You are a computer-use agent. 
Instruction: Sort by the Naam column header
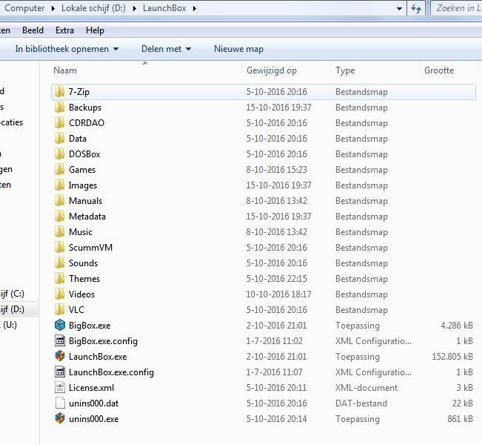click(x=145, y=70)
